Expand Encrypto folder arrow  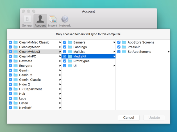pyautogui.click(x=60, y=66)
